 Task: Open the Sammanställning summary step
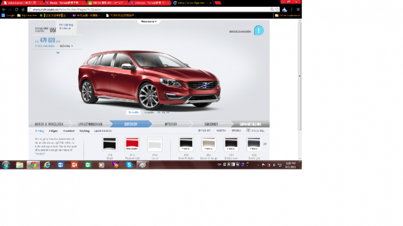pos(251,124)
